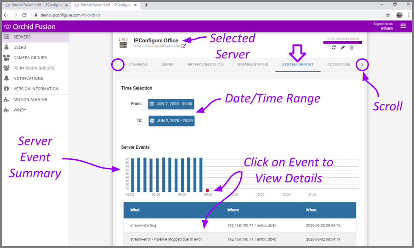Viewport: 414px width, 248px height.
Task: Click the red event marker on chart
Action: click(x=207, y=191)
